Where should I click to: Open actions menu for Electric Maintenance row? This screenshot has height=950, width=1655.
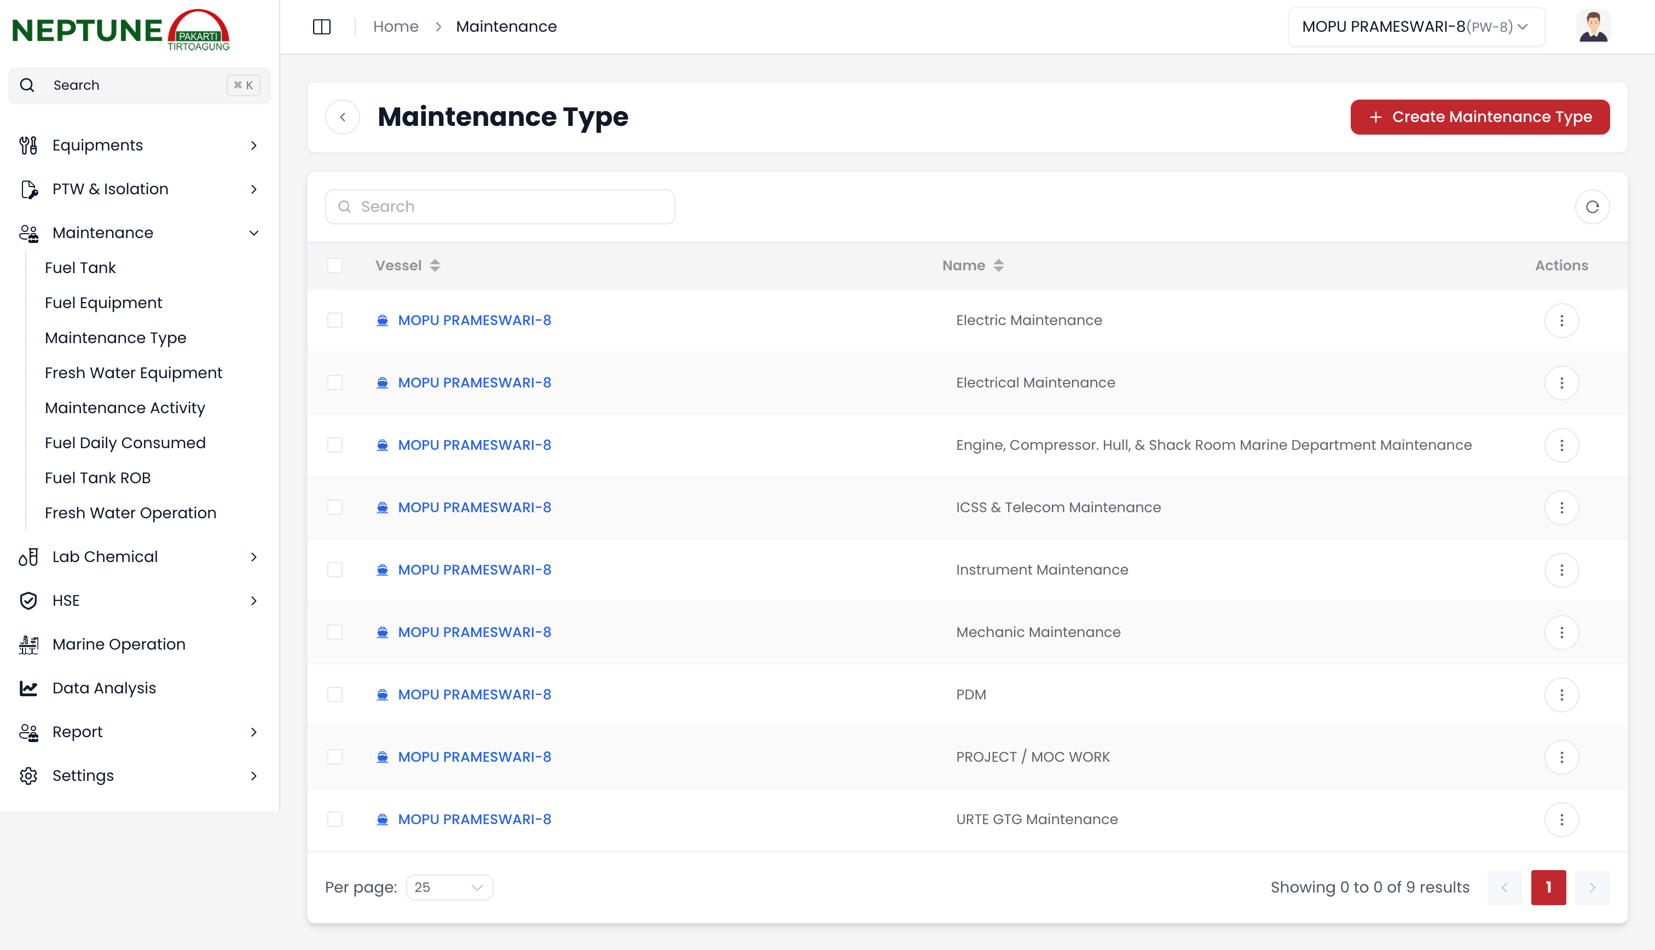tap(1561, 320)
